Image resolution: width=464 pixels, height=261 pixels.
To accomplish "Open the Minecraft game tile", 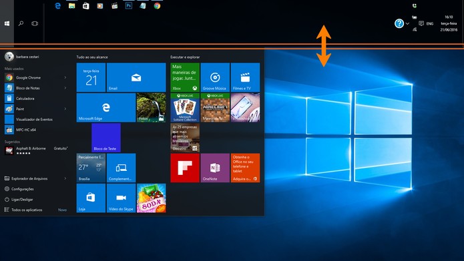I will (215, 107).
